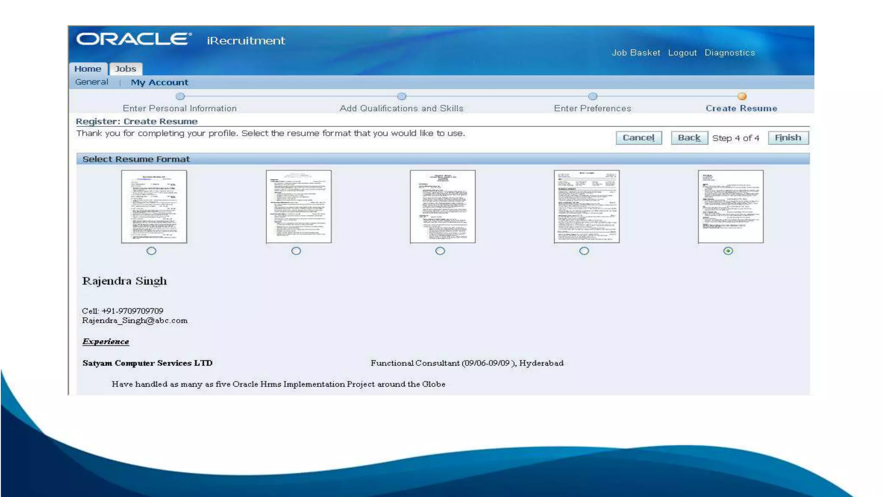
Task: Click the orange Create Resume step circle
Action: 742,96
